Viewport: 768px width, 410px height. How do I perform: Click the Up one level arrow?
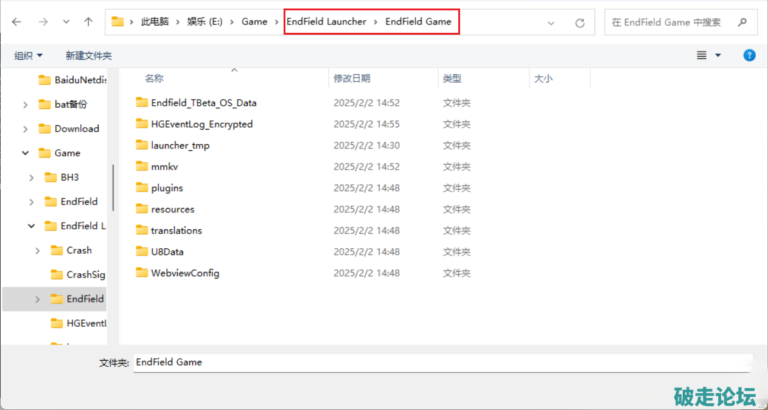point(88,22)
